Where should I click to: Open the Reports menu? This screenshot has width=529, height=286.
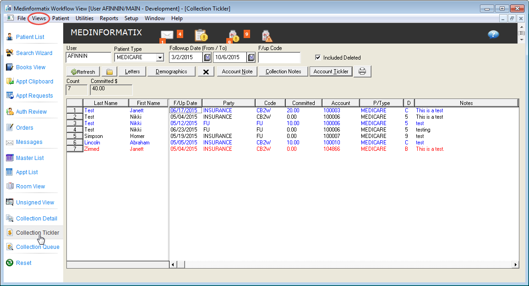109,18
